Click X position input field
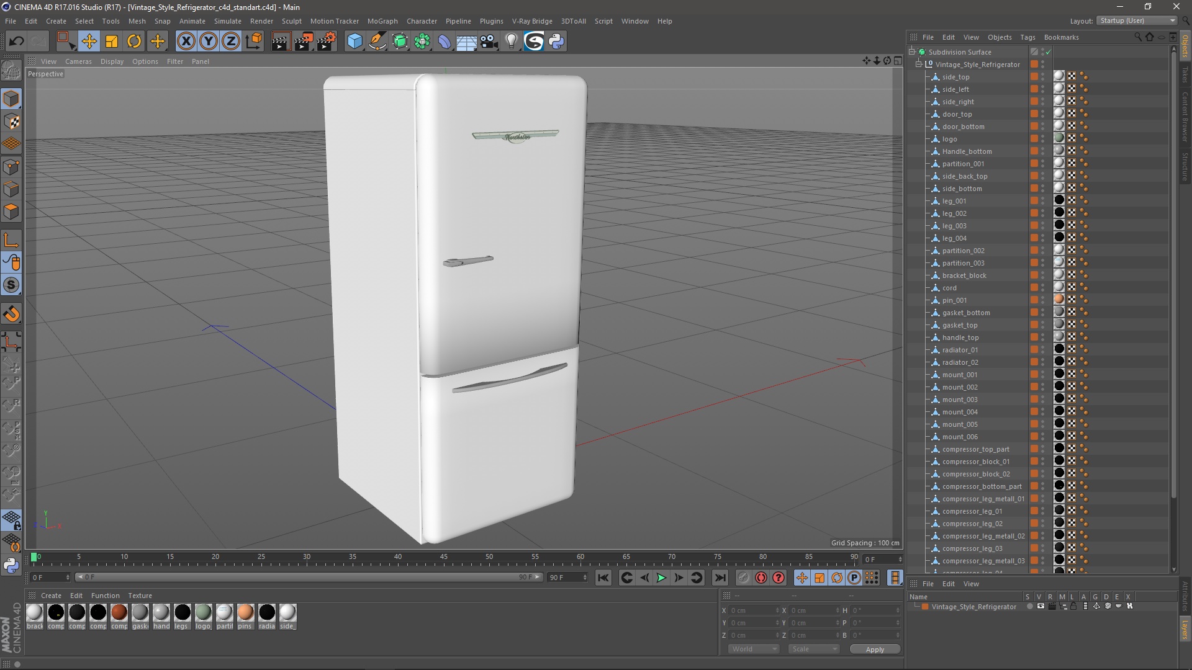The image size is (1192, 670). point(754,610)
